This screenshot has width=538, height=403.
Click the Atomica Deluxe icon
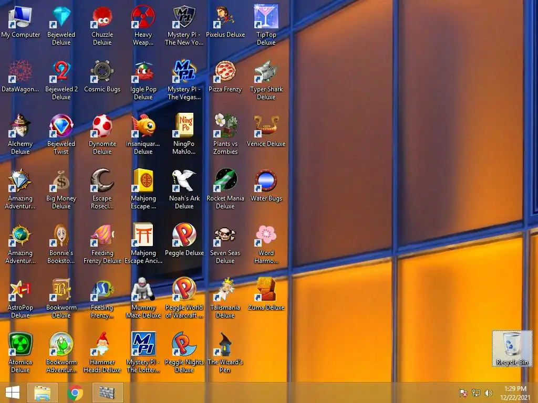pyautogui.click(x=20, y=352)
